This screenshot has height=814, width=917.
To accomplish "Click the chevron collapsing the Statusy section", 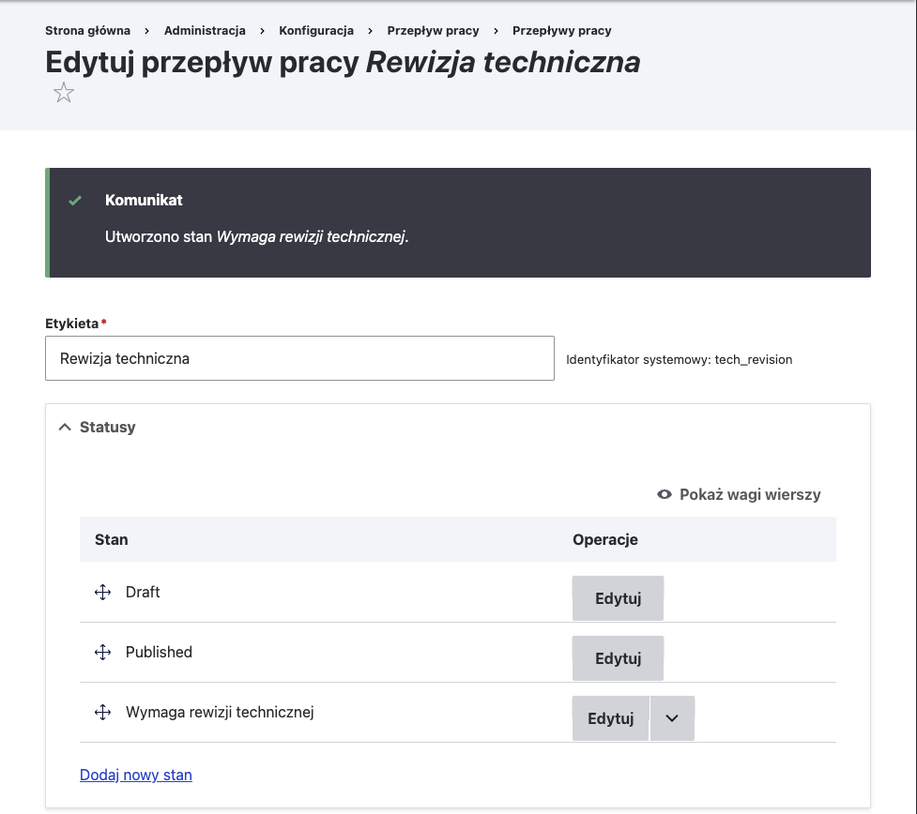I will coord(64,426).
